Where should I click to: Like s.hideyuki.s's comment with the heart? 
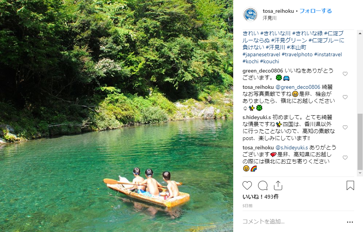click(345, 127)
